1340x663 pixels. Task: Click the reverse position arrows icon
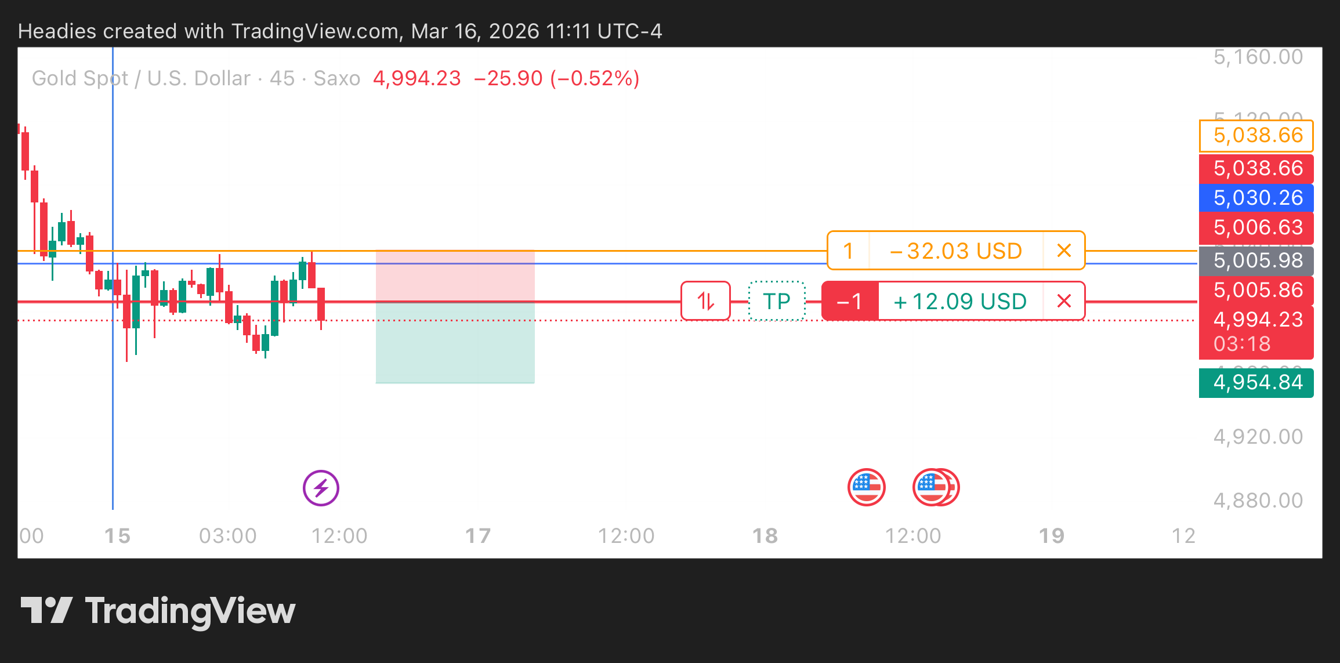(705, 301)
